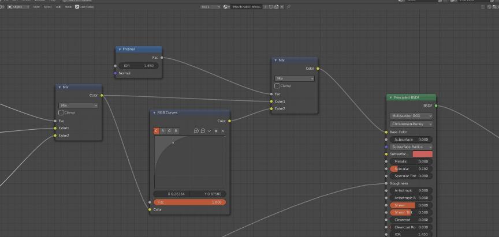Open the Add menu in header
Screen dimensions: 499x237
58,7
